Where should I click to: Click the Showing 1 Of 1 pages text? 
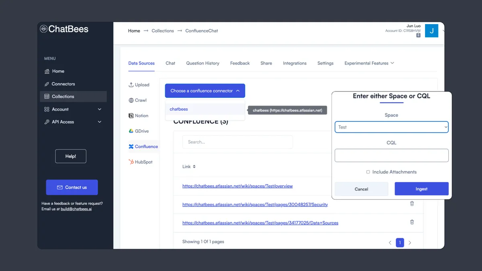[x=203, y=242]
